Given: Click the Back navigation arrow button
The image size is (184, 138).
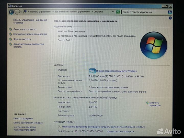Looking at the screenshot, I should 11,12.
